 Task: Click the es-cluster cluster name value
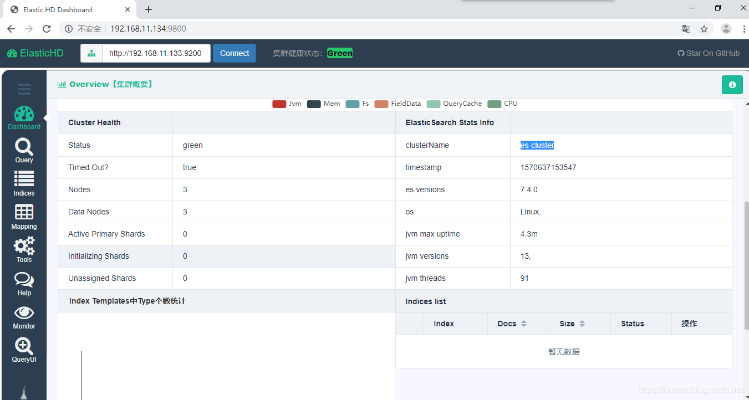537,145
